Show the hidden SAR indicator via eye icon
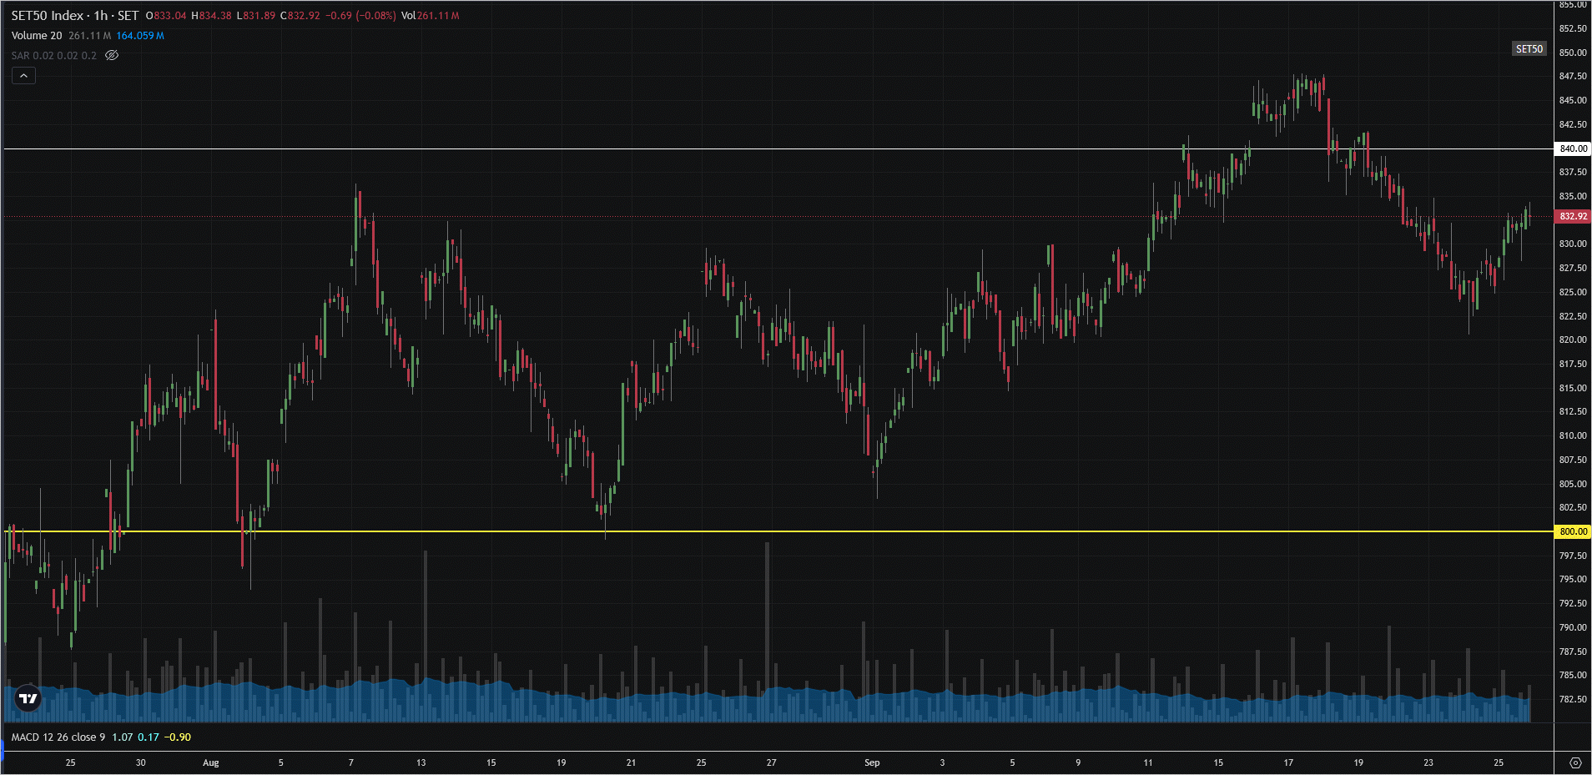The width and height of the screenshot is (1592, 775). click(x=112, y=55)
